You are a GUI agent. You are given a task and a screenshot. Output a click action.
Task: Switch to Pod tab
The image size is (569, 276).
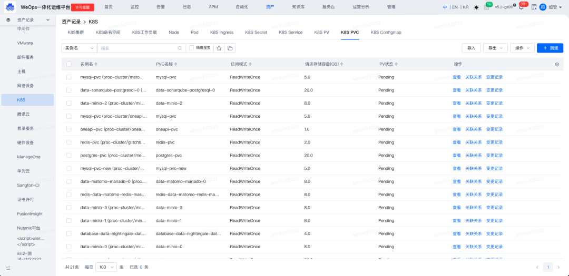click(194, 33)
